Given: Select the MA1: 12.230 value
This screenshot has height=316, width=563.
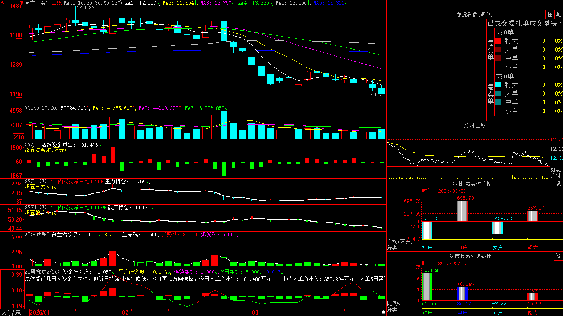Looking at the screenshot, I should (140, 3).
